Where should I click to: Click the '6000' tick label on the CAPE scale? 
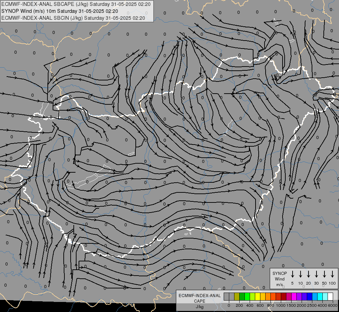point(333,305)
